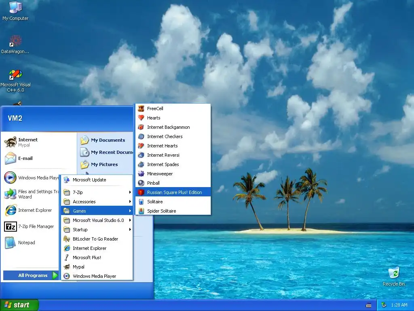Click the Accessories folder icon

[x=67, y=202]
